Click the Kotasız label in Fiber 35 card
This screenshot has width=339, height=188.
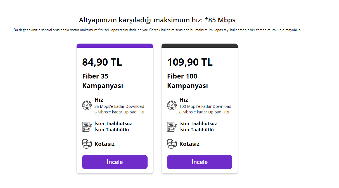click(x=105, y=144)
